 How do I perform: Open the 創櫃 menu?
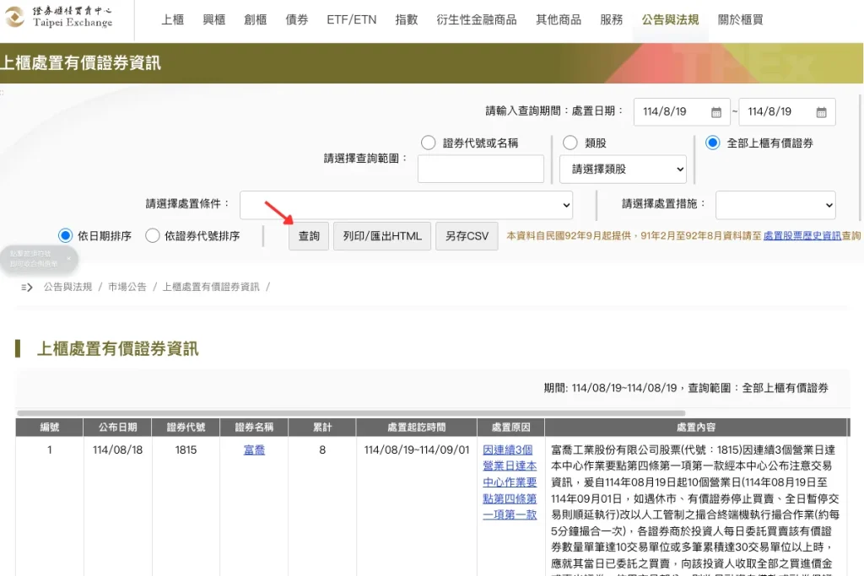255,20
